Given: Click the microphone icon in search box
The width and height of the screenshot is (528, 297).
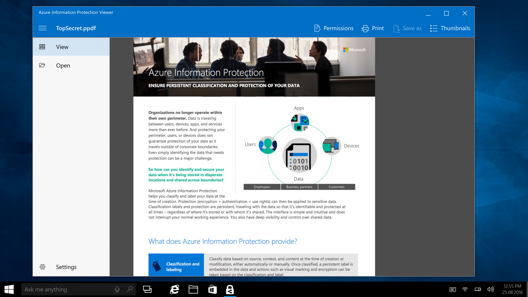Looking at the screenshot, I should 117,289.
